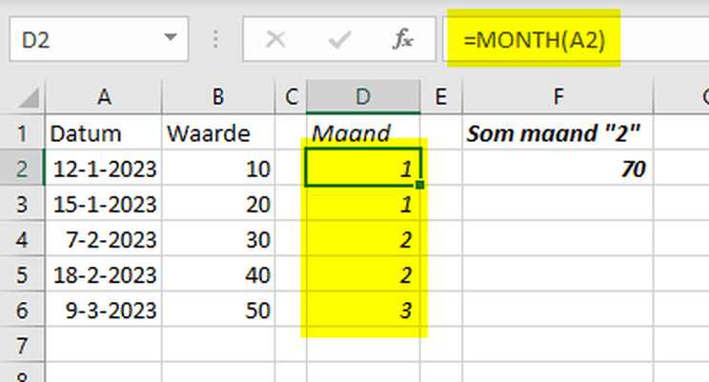The width and height of the screenshot is (709, 382).
Task: Select the Maand header cell
Action: 363,133
